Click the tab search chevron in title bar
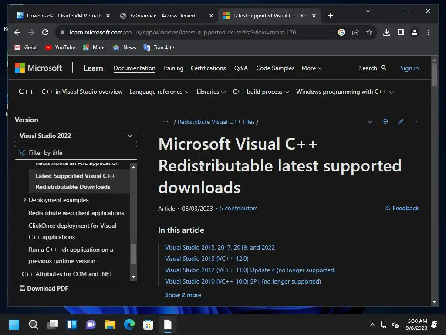The image size is (446, 335). click(368, 11)
